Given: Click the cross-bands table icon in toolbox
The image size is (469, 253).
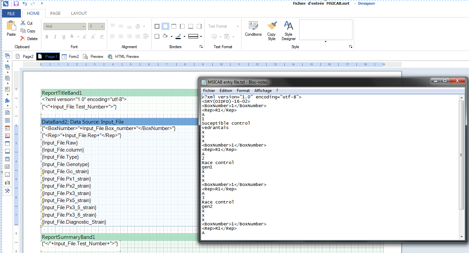Looking at the screenshot, I should pos(7,67).
